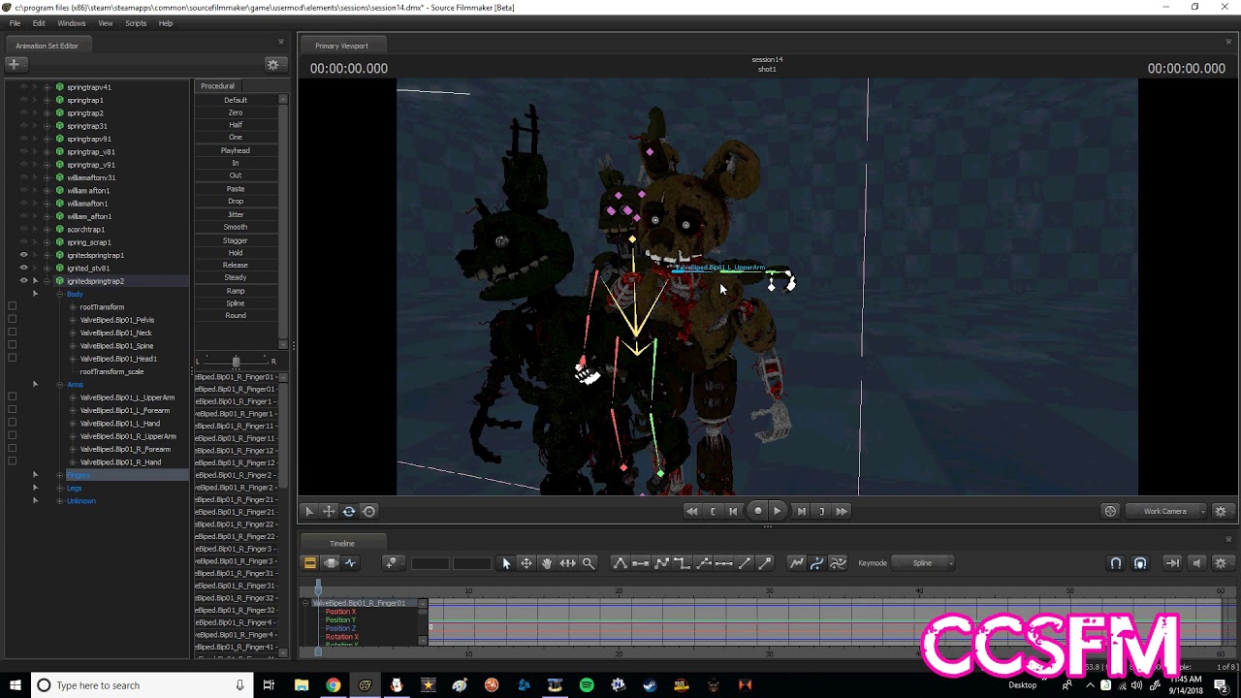Select the Timeline tab

coord(342,544)
